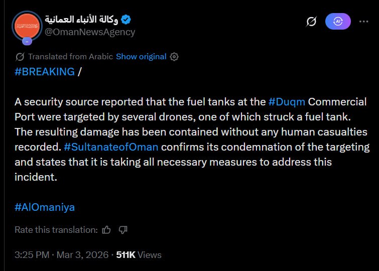The height and width of the screenshot is (271, 379).
Task: Rate the translation with thumbs up
Action: (x=106, y=230)
